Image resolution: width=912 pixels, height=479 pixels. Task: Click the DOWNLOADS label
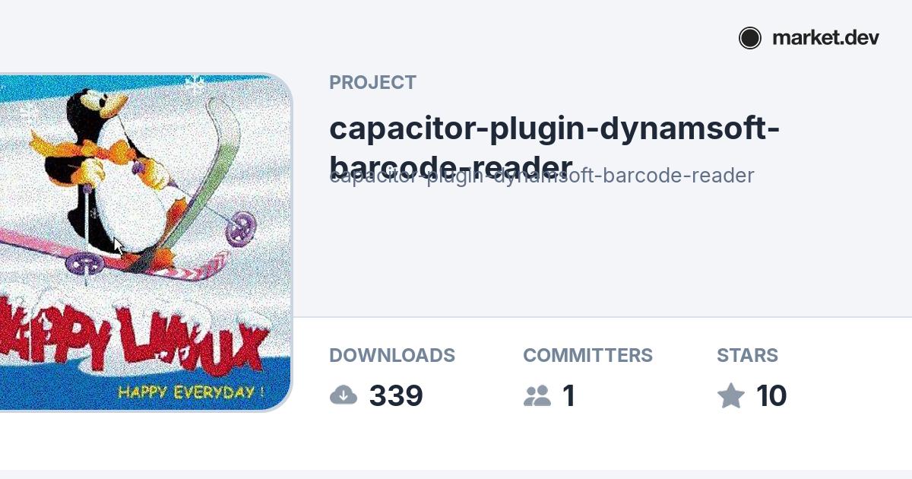click(392, 356)
